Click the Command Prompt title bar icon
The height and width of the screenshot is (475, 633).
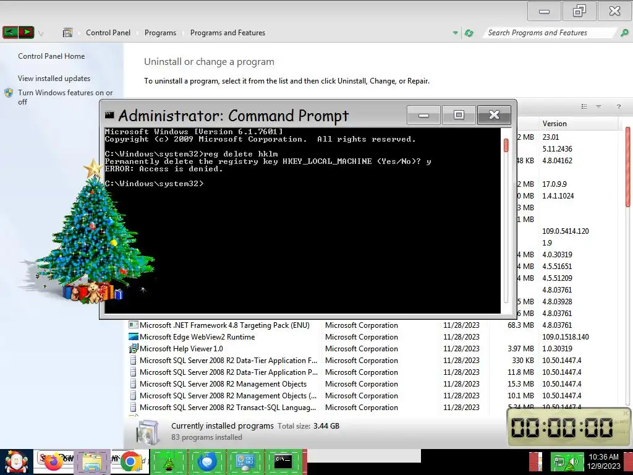point(109,115)
